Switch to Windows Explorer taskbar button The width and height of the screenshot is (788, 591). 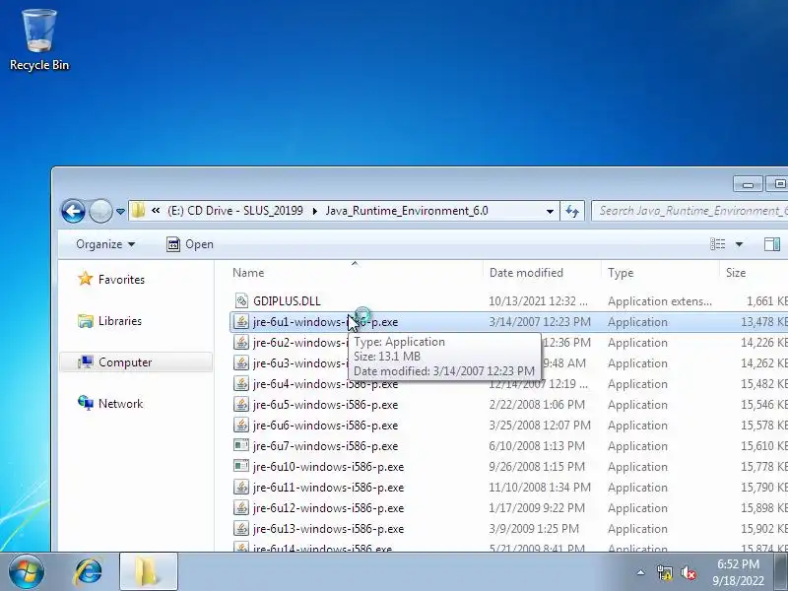point(149,572)
